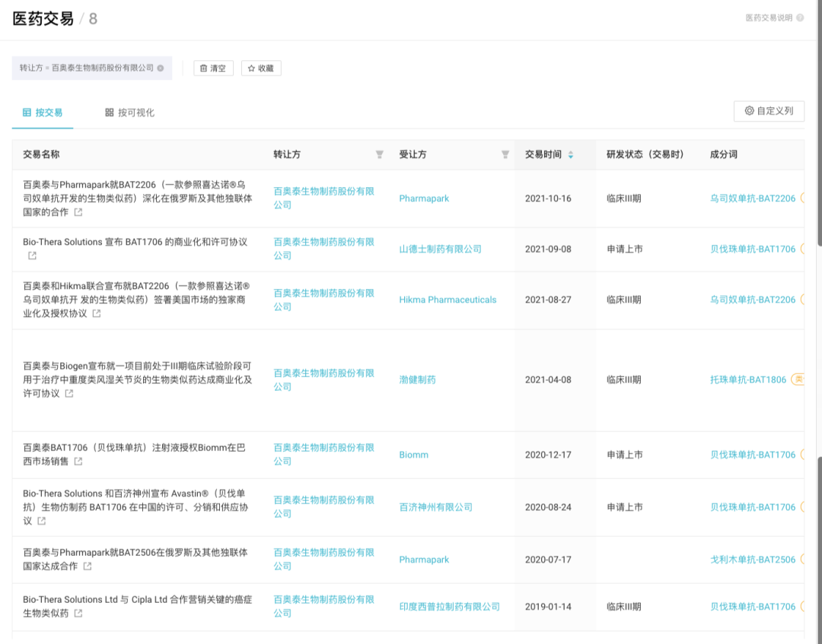Open external link for Hikma BAT2206 deal

97,313
